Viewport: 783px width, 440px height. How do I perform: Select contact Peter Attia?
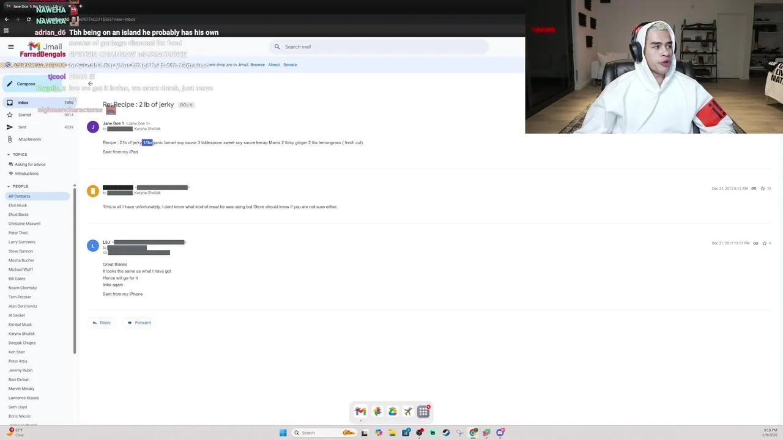pyautogui.click(x=18, y=361)
